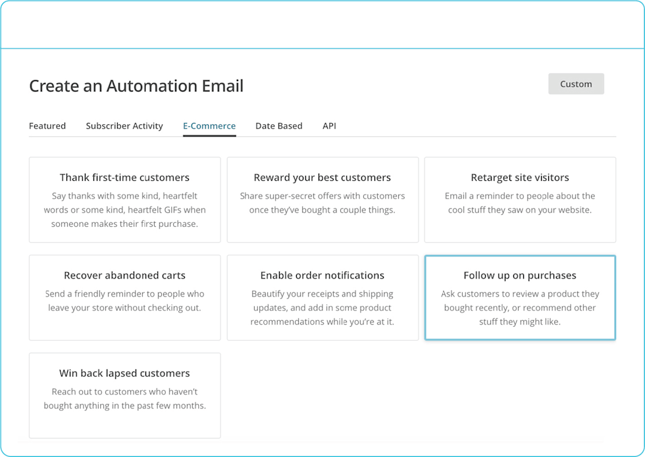Open the API tab
The height and width of the screenshot is (457, 645).
click(x=329, y=126)
